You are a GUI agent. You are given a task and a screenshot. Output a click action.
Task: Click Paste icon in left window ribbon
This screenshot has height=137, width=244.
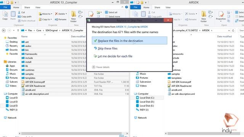click(x=13, y=16)
